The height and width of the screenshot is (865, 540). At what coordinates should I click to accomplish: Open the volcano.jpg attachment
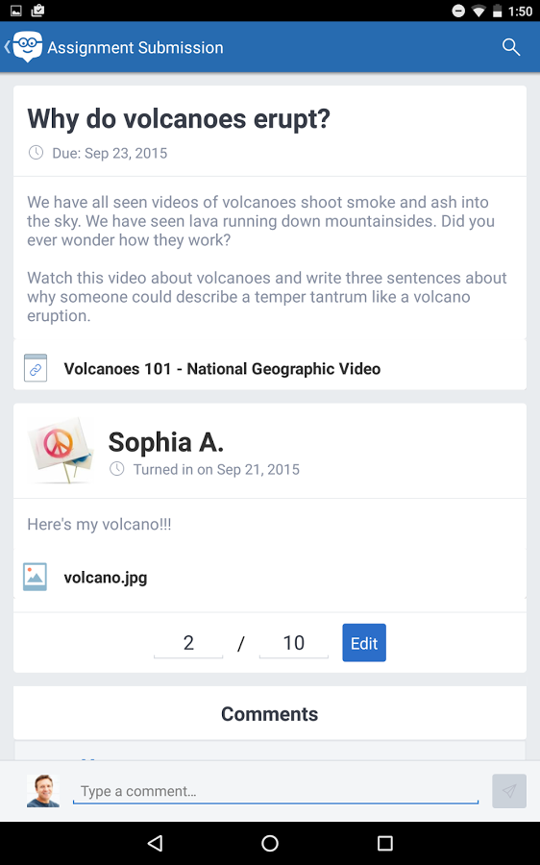pyautogui.click(x=106, y=578)
